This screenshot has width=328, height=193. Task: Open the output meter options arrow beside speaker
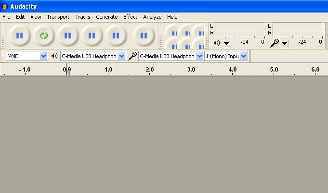(226, 43)
